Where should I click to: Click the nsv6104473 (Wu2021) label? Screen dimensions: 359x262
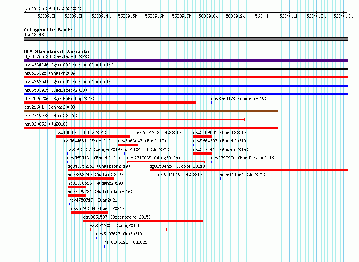pyautogui.click(x=146, y=149)
